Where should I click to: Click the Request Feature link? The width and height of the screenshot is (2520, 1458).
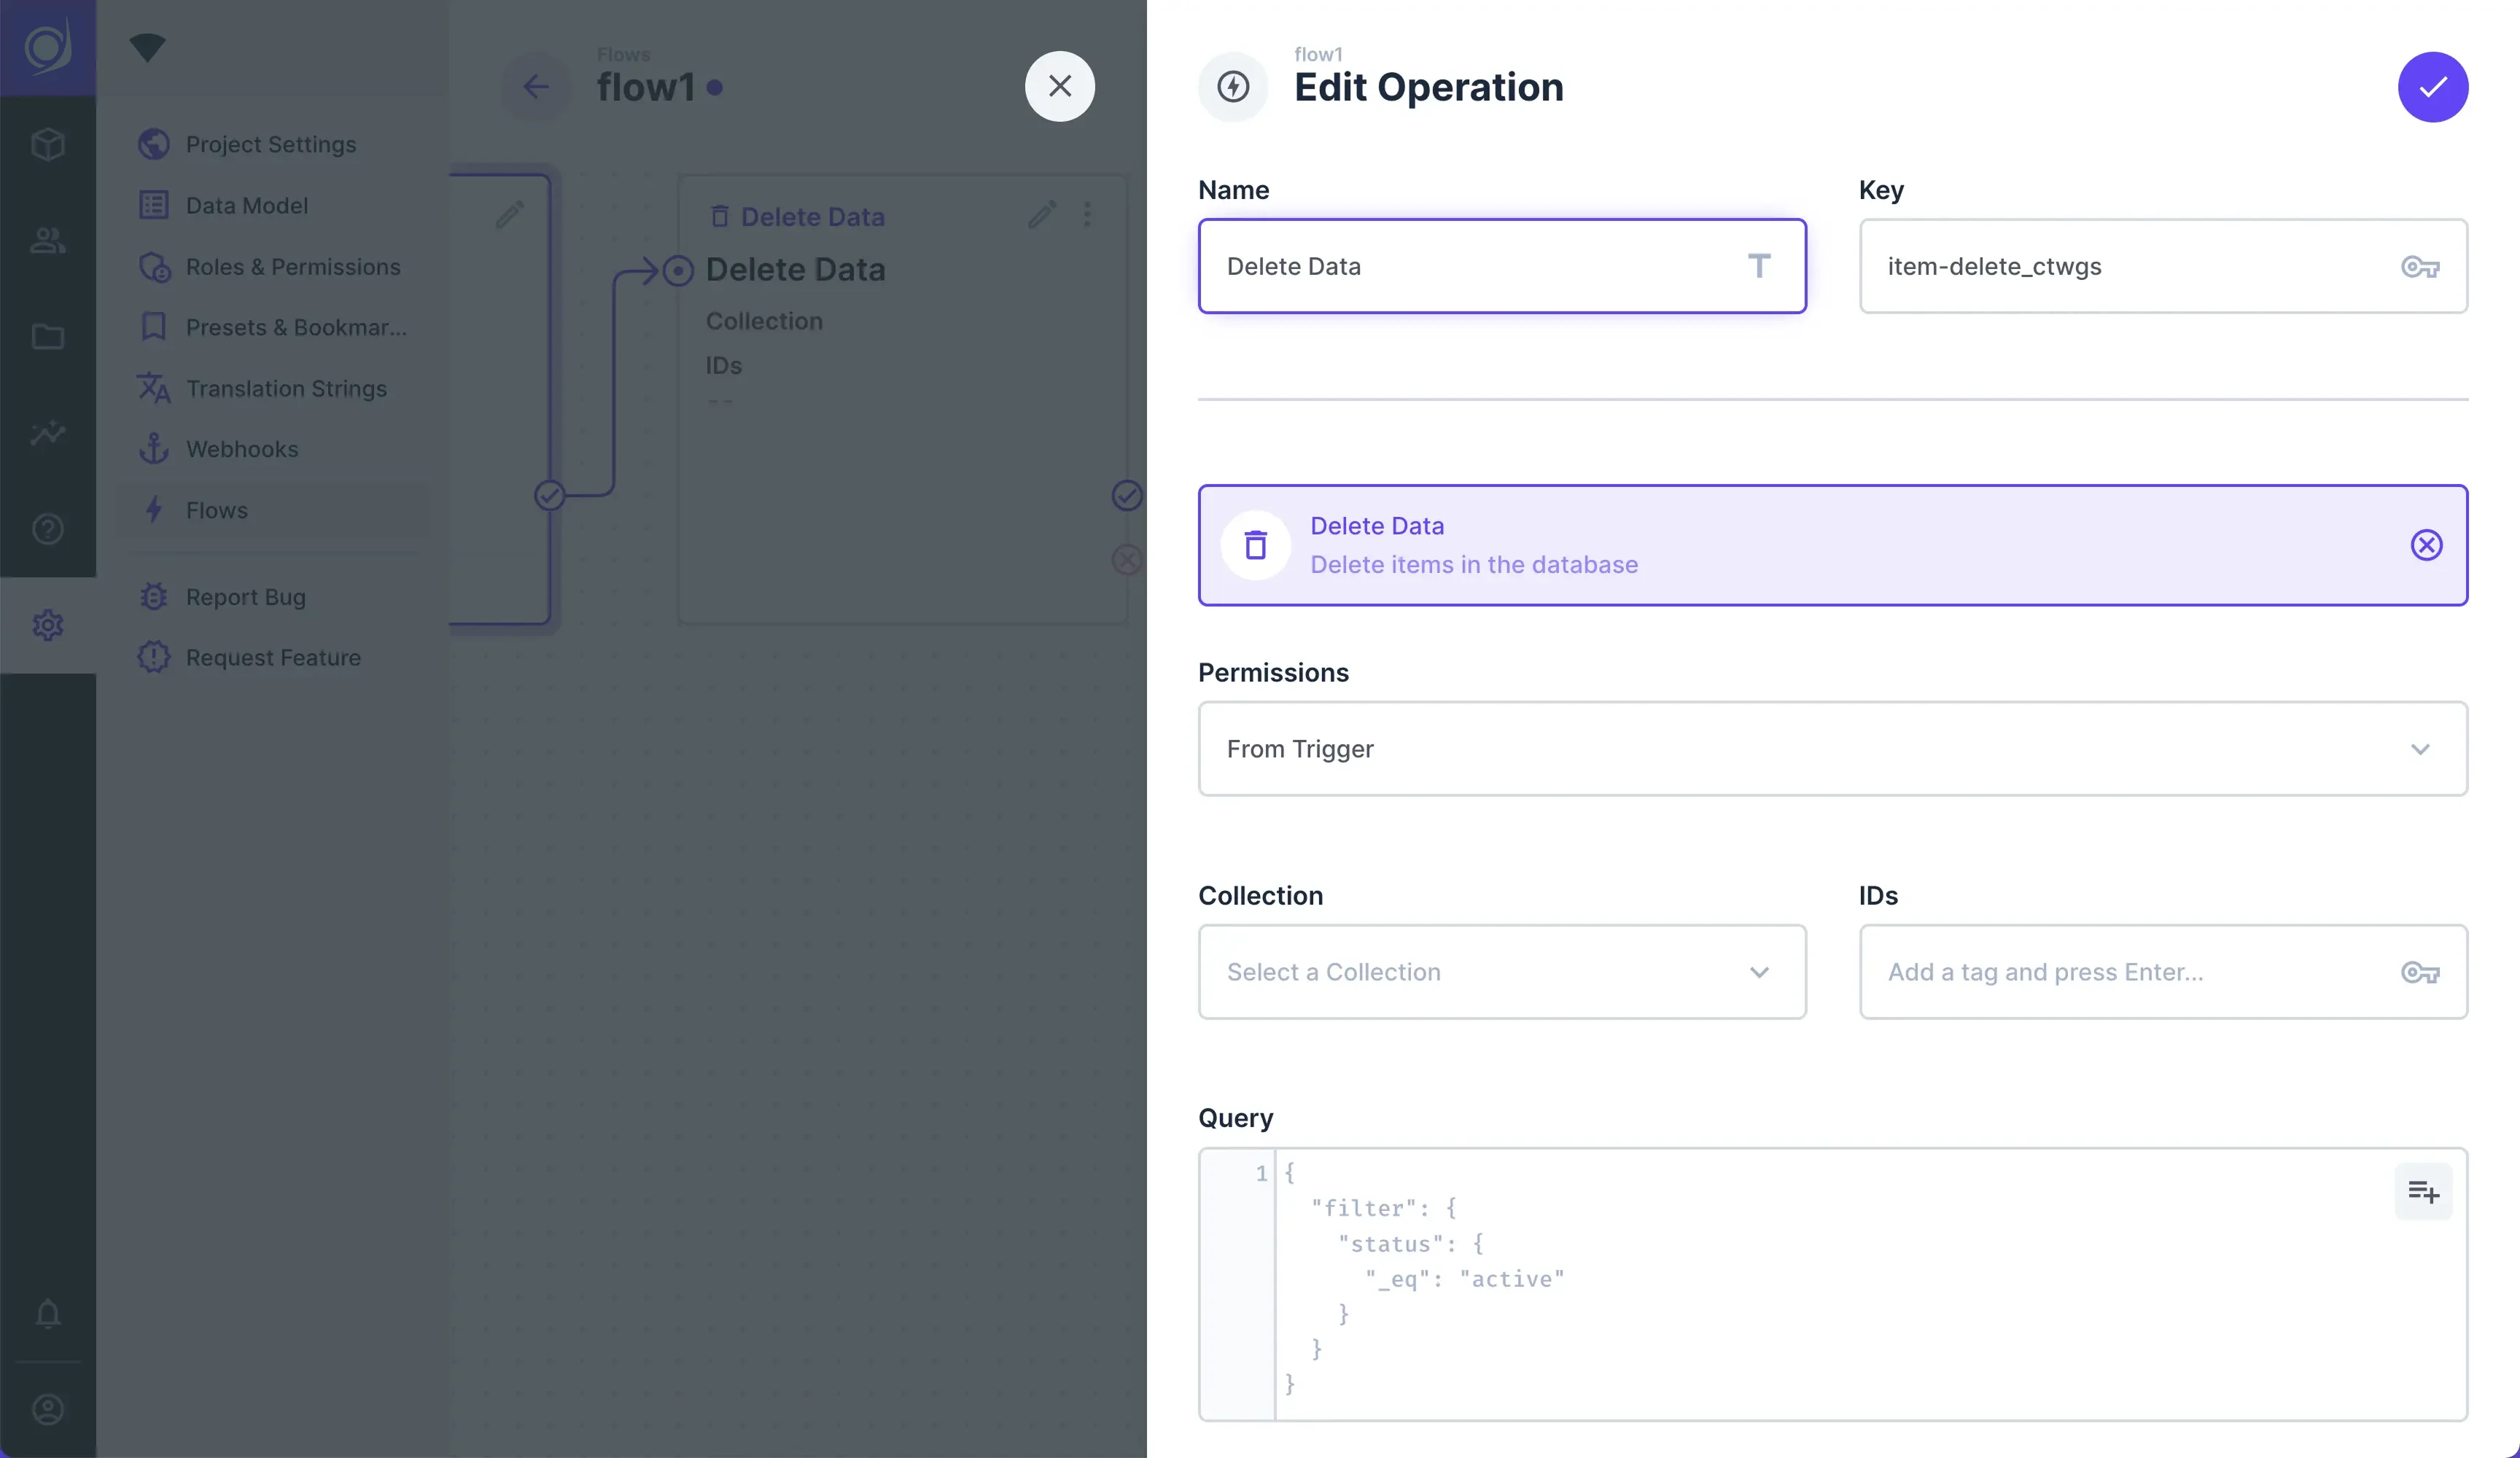coord(273,658)
